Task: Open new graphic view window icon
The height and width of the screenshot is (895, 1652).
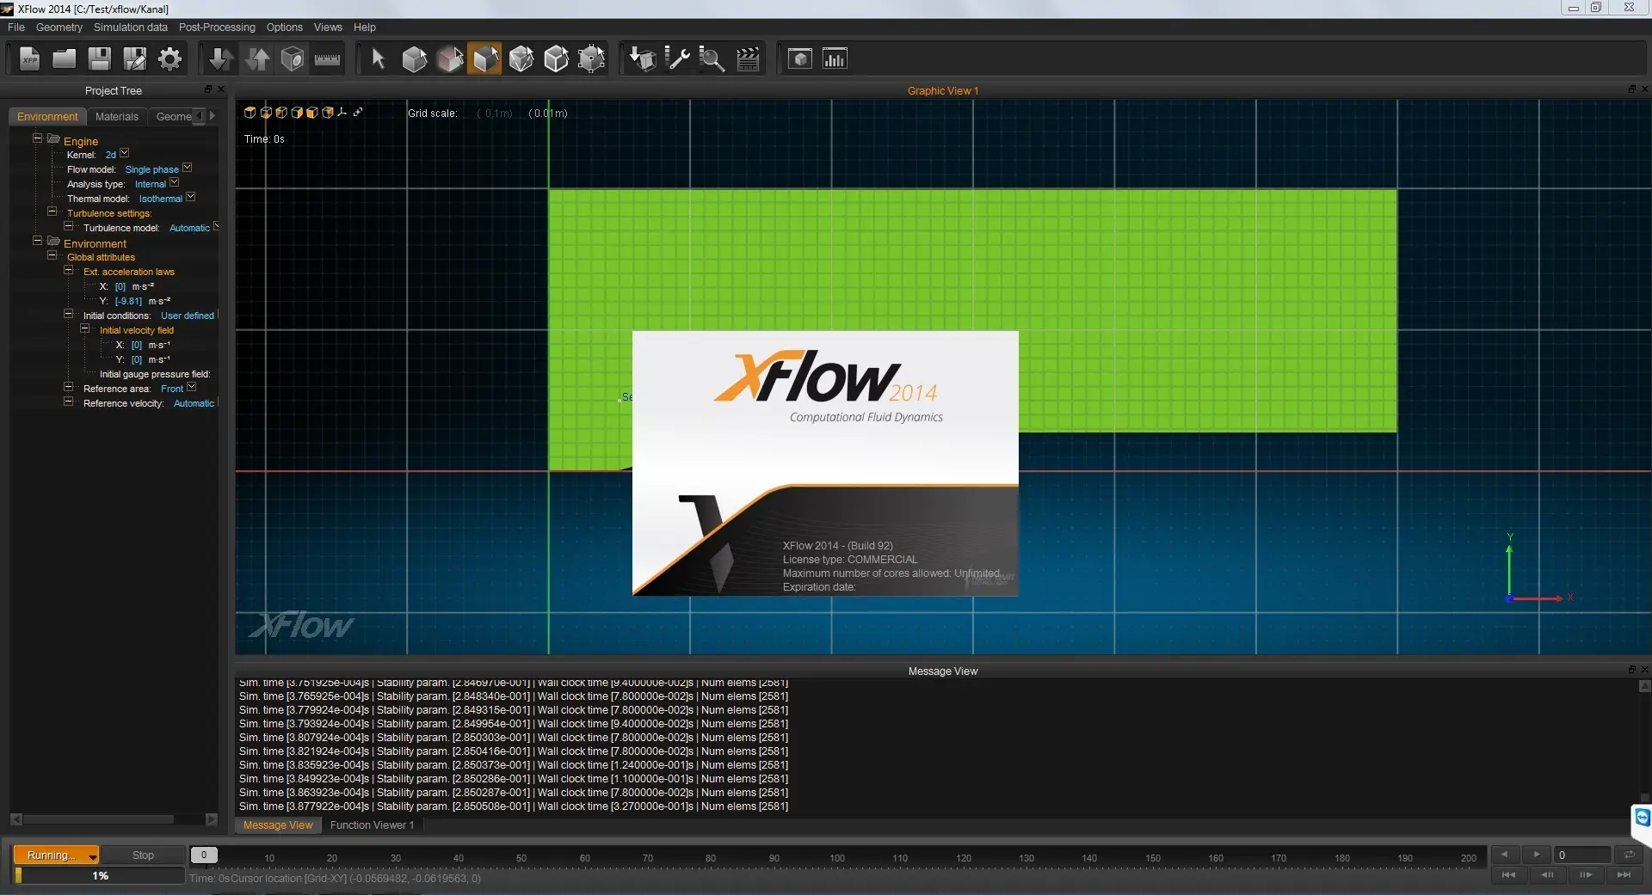Action: pyautogui.click(x=799, y=59)
